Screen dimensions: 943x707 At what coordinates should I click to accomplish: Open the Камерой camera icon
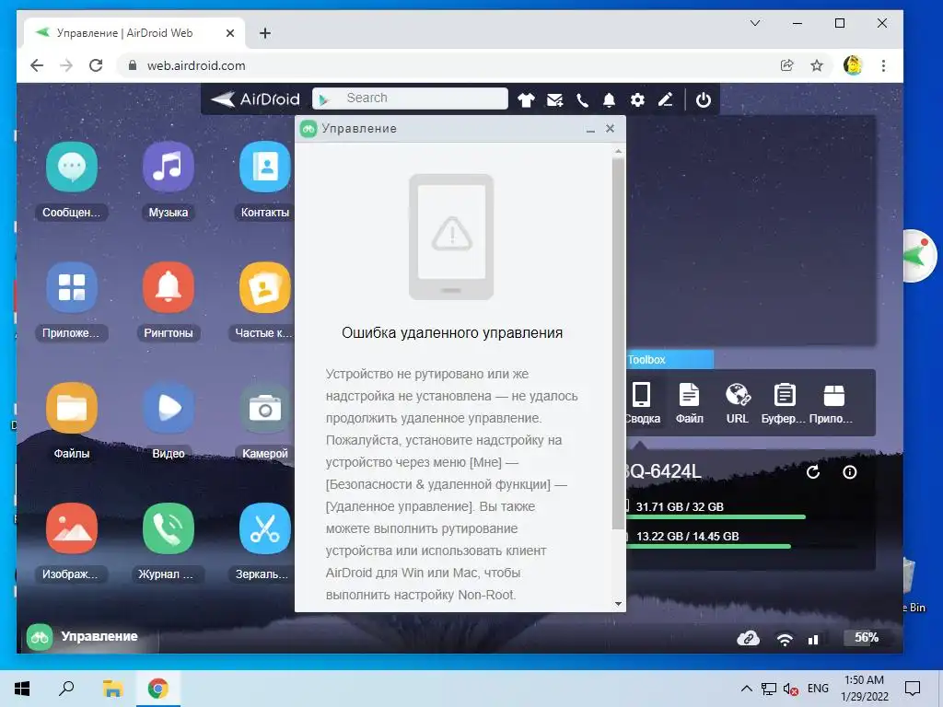coord(264,408)
